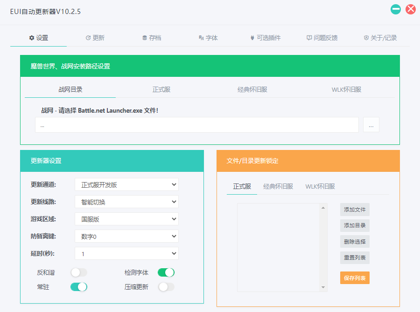Click the 字体 font tab icon

pyautogui.click(x=202, y=38)
